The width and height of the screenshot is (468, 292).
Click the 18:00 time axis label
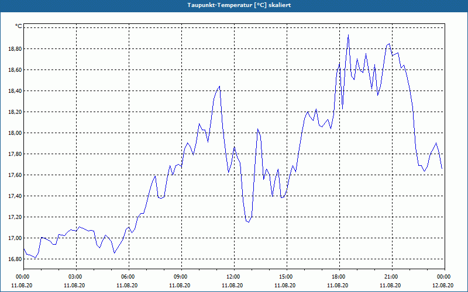[x=339, y=277]
